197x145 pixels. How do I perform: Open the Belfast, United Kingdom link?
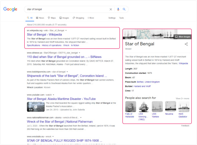tap(148, 82)
